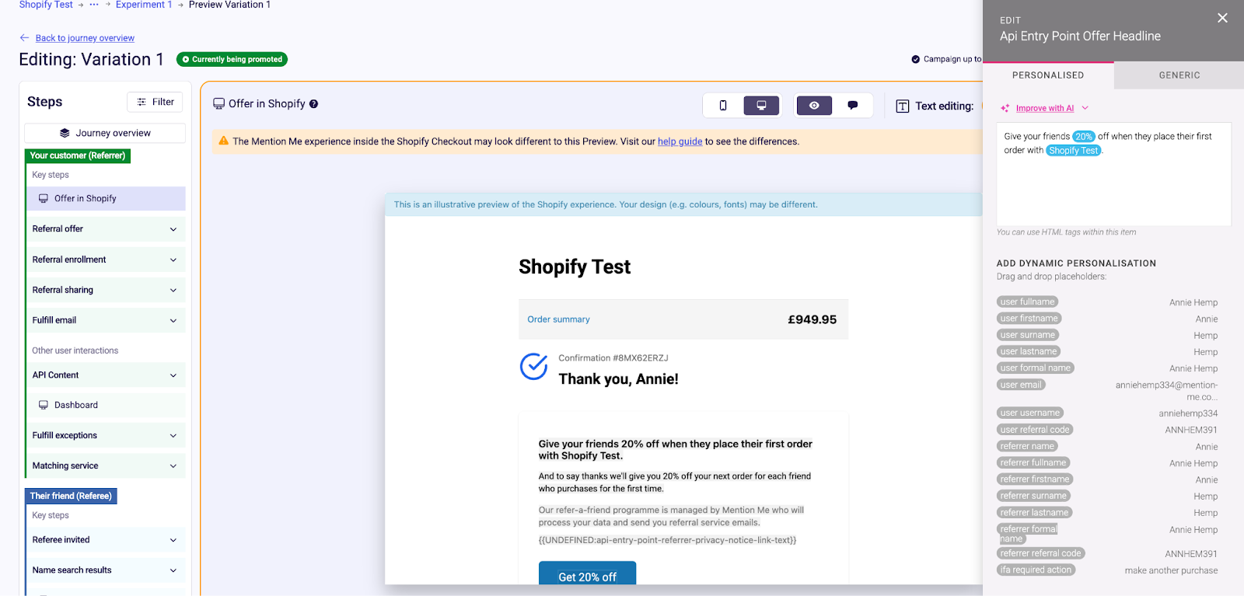Click the Text editing icon

902,106
